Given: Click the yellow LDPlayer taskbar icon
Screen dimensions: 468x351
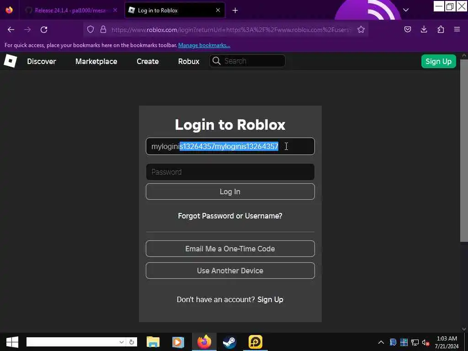Looking at the screenshot, I should click(x=255, y=342).
